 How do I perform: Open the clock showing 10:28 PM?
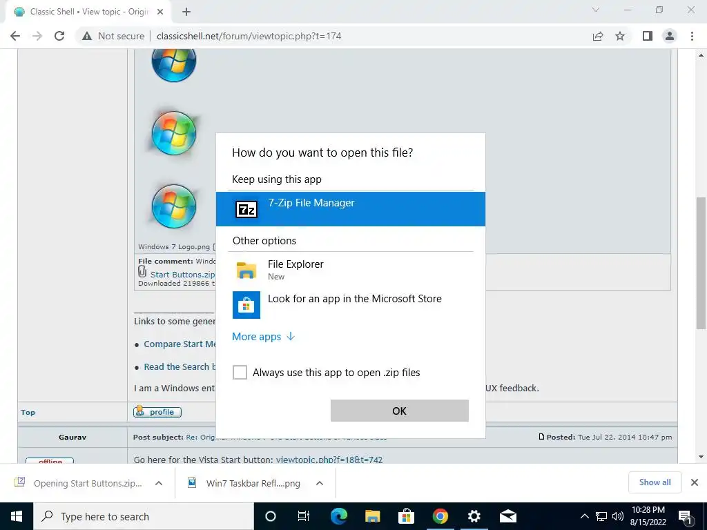pyautogui.click(x=648, y=516)
